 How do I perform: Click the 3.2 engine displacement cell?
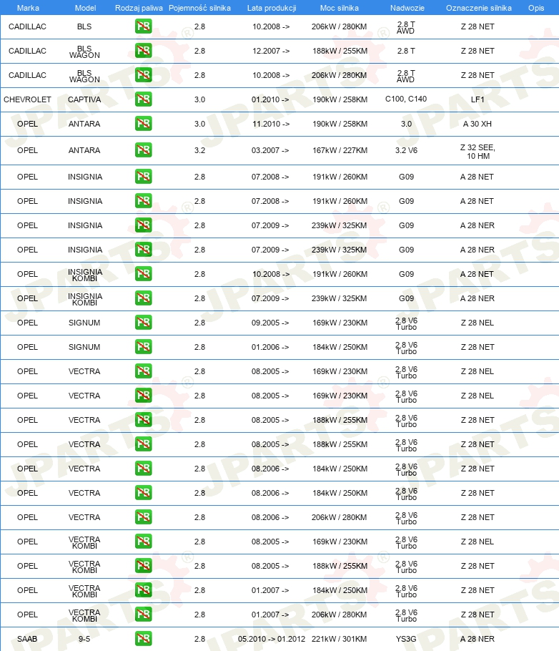click(x=199, y=150)
